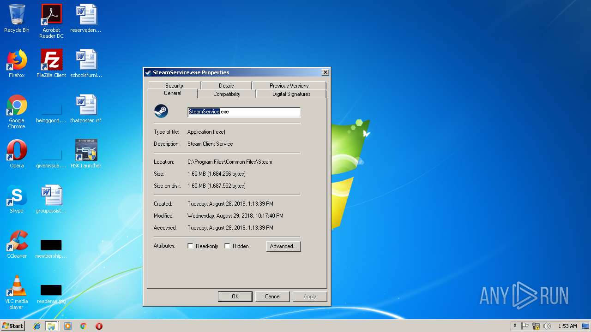Switch to the Details tab
The height and width of the screenshot is (332, 591).
pyautogui.click(x=226, y=85)
